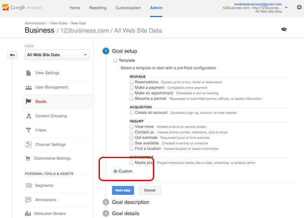
Task: Choose the Create an account radio button
Action: 132,112
